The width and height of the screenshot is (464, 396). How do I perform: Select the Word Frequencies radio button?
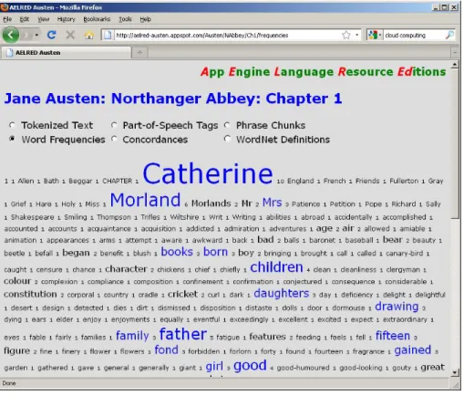[x=12, y=139]
